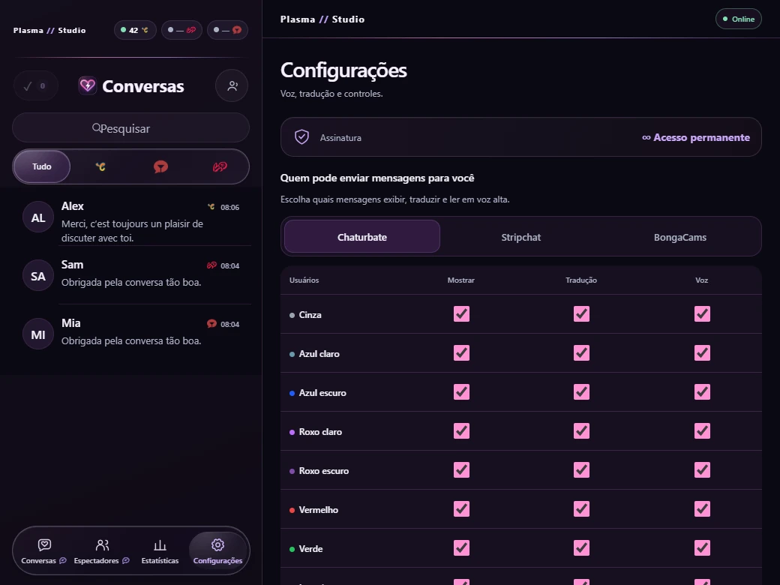Toggle Tradução checkbox for Vermelho
Screen dimensions: 780x585
click(581, 509)
